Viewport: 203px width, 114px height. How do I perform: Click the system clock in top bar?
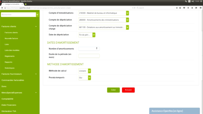pyautogui.click(x=197, y=1)
